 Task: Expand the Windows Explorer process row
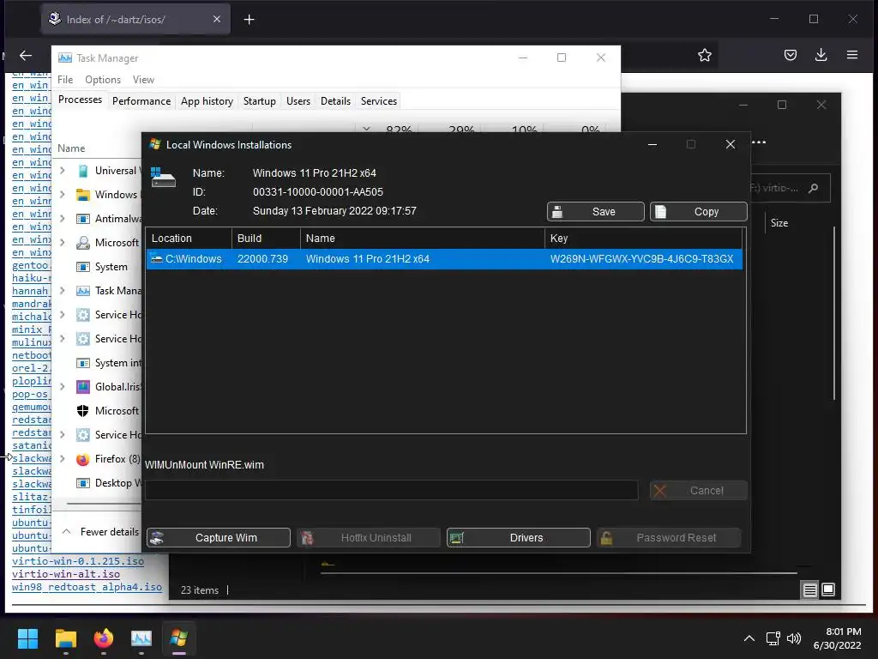(63, 195)
